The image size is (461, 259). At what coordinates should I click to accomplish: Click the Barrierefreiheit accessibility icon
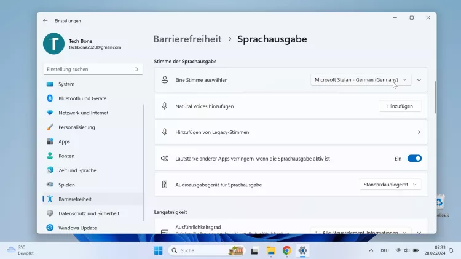pos(50,199)
